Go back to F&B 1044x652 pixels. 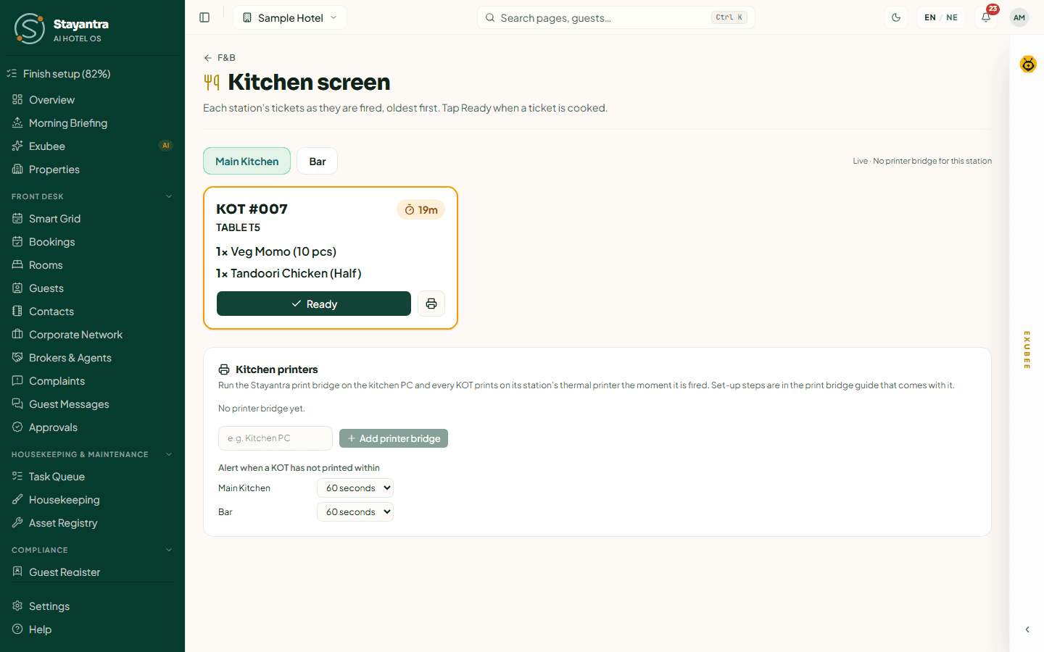pos(220,58)
